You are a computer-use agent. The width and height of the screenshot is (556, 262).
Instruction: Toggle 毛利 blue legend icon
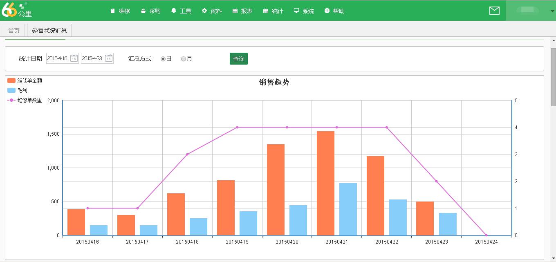tap(11, 90)
